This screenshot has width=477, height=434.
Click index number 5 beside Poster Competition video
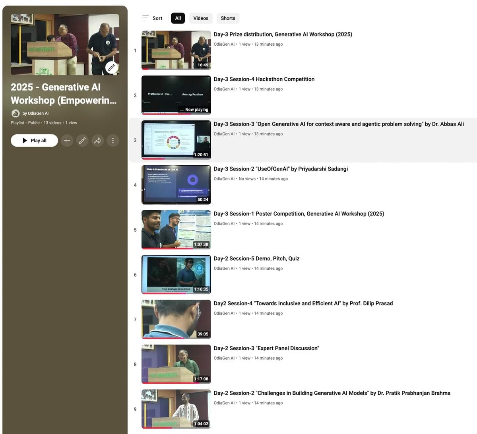click(135, 230)
